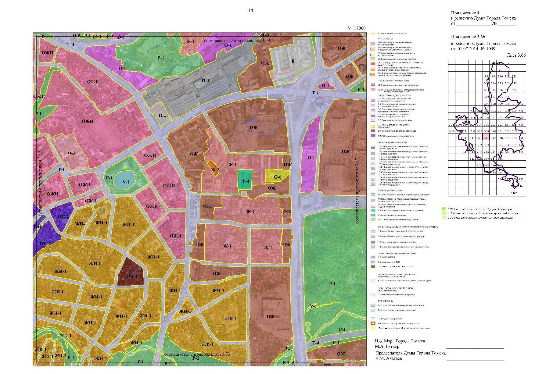535x374 pixels.
Task: Select sheet 3.73 in the index grid
Action: click(x=486, y=145)
